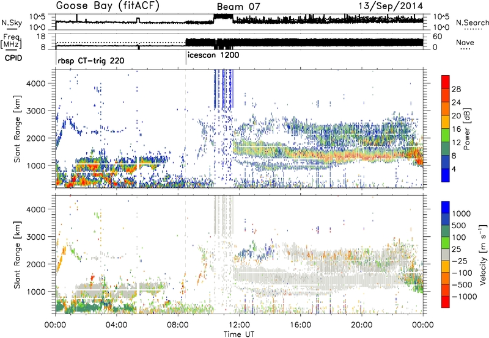489x338 pixels.
Task: Click the 'Velocity [m s⁻¹]' color bar title
Action: (x=483, y=254)
